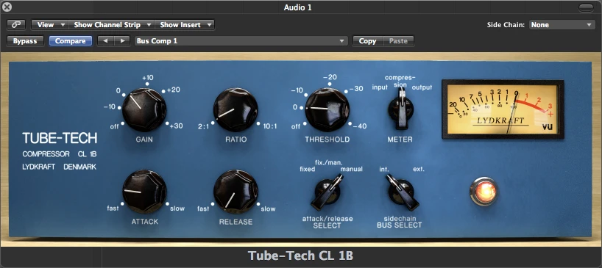This screenshot has width=602, height=268.
Task: Select the 'int.' sidechain label
Action: (x=384, y=169)
